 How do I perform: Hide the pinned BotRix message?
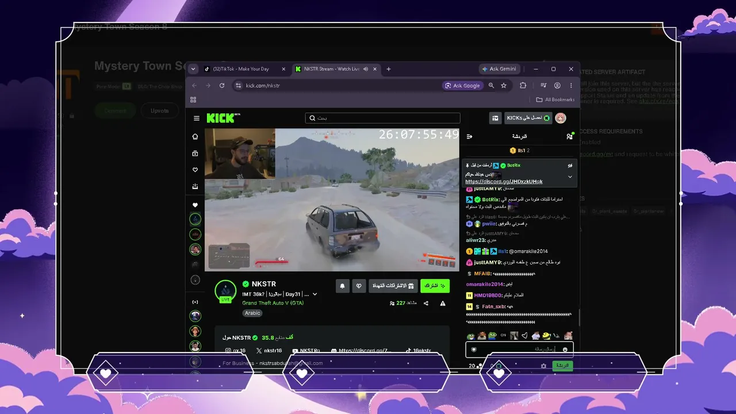570,166
